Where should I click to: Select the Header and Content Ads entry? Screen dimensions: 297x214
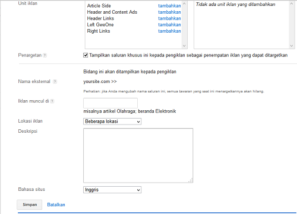coord(112,12)
